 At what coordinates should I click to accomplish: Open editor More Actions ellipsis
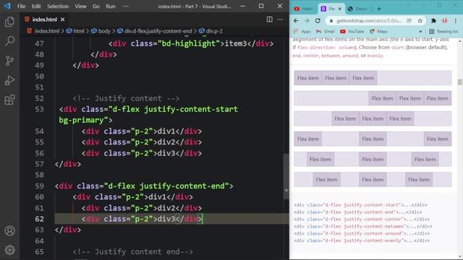(280, 19)
